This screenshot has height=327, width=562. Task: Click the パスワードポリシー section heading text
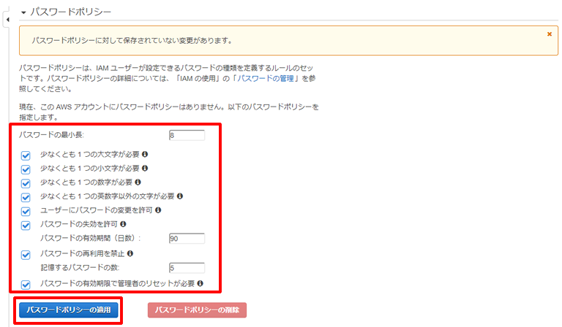click(x=70, y=12)
